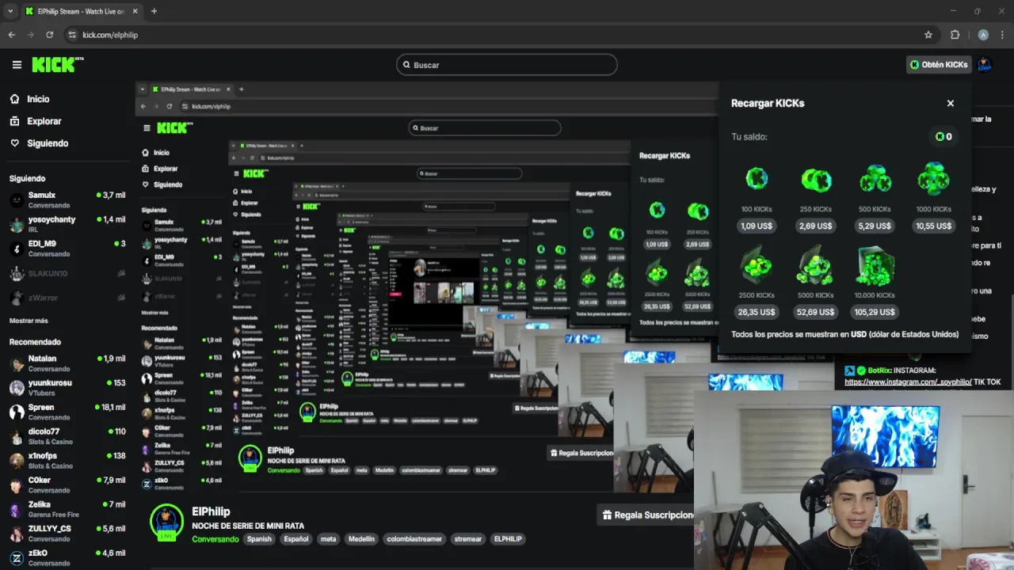
Task: Select the 100 KICKs gem icon
Action: [757, 178]
